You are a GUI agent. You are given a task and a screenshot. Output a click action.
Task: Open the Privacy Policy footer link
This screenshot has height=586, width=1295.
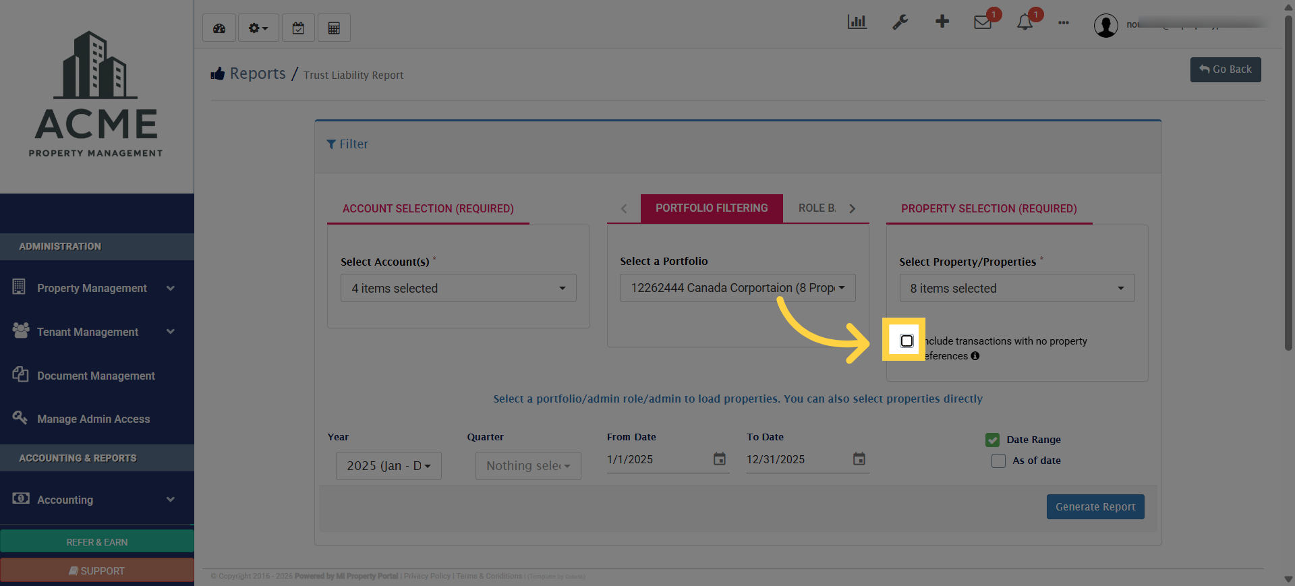tap(427, 576)
